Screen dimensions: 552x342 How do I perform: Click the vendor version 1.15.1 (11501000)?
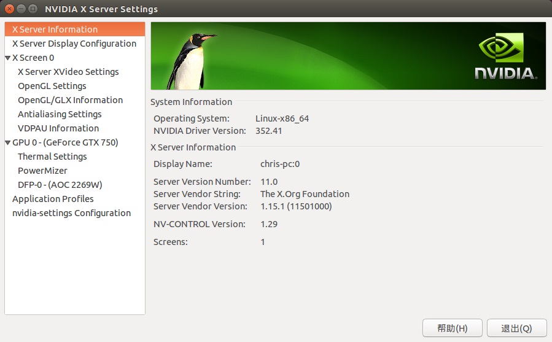point(296,206)
